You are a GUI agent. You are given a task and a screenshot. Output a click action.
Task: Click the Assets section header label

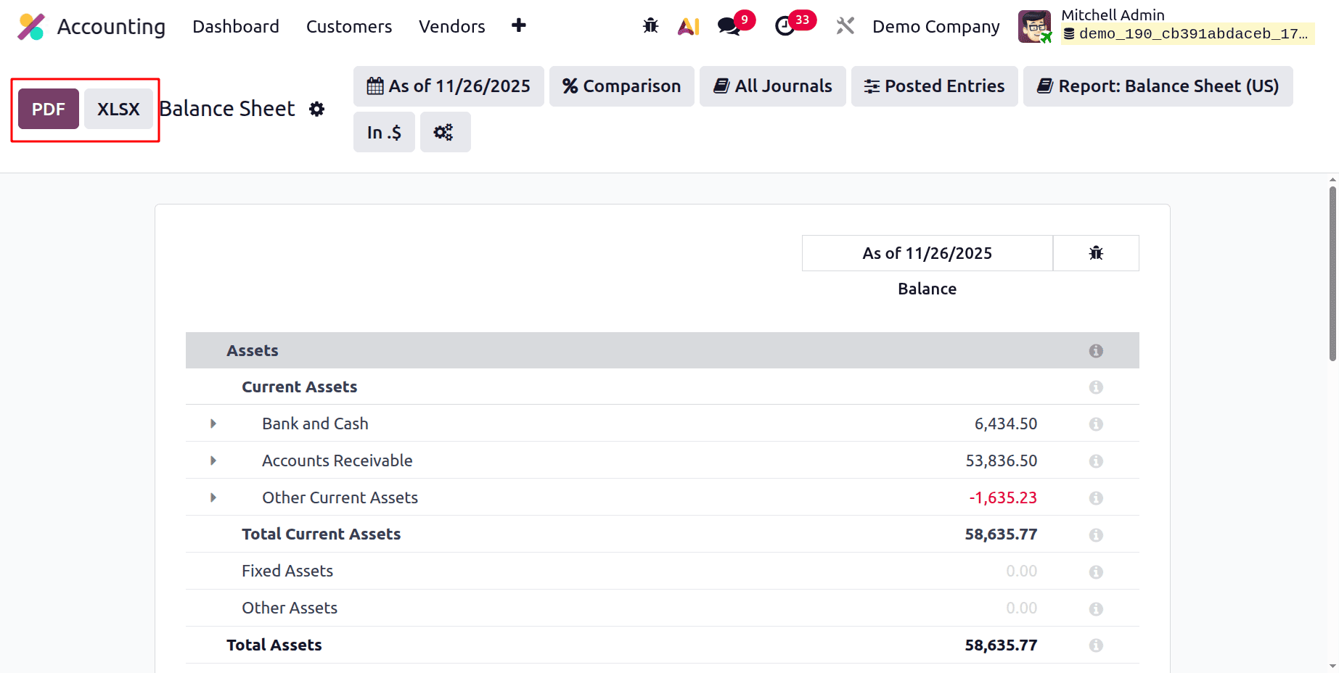pyautogui.click(x=253, y=350)
